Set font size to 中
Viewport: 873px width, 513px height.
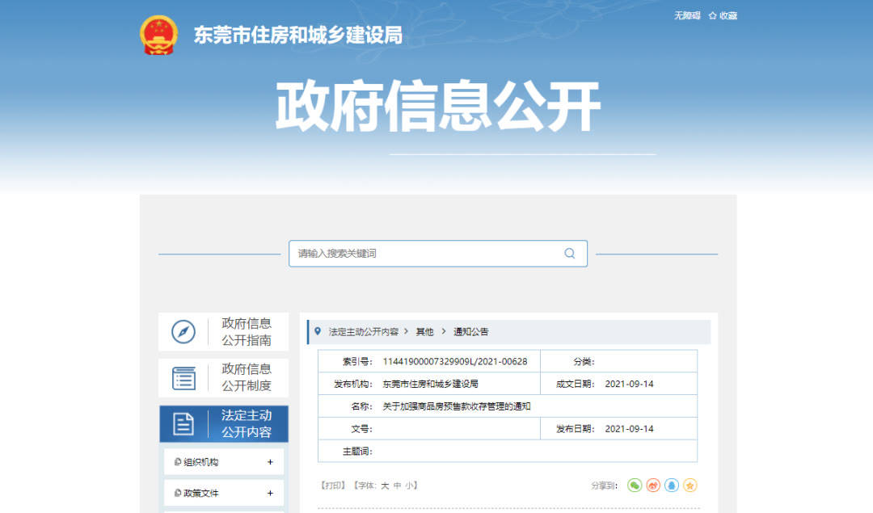[397, 486]
